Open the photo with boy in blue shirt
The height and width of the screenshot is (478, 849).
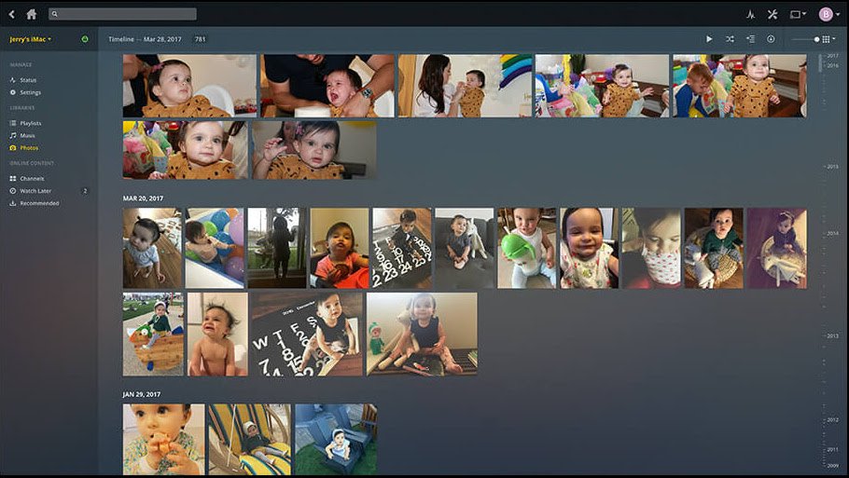coord(740,86)
